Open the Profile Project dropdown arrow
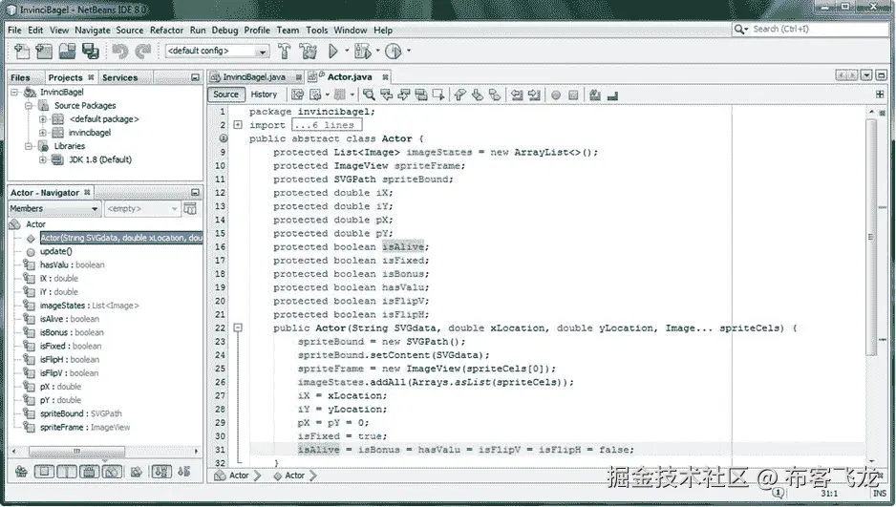This screenshot has height=507, width=896. pos(409,51)
